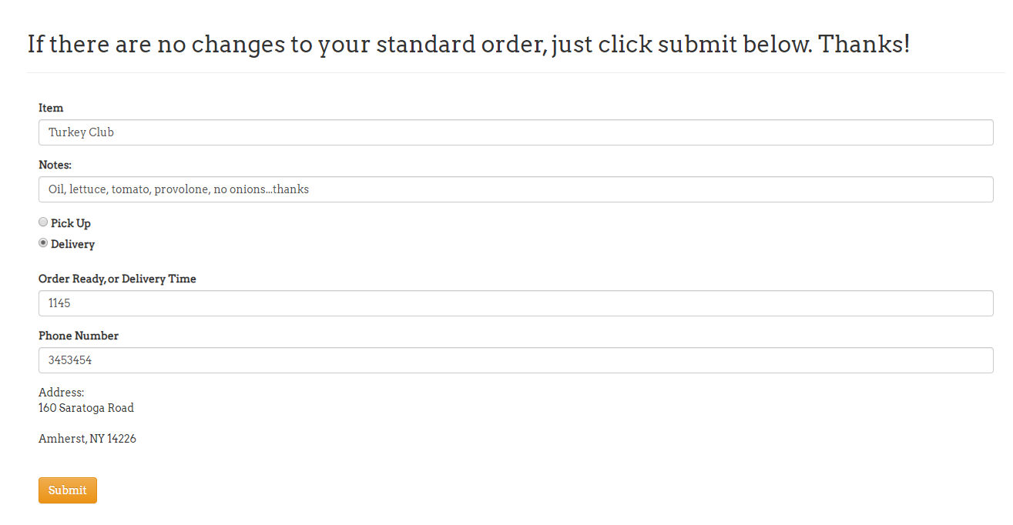Click the word "Thanks!" in the heading
The image size is (1013, 525).
(x=864, y=44)
